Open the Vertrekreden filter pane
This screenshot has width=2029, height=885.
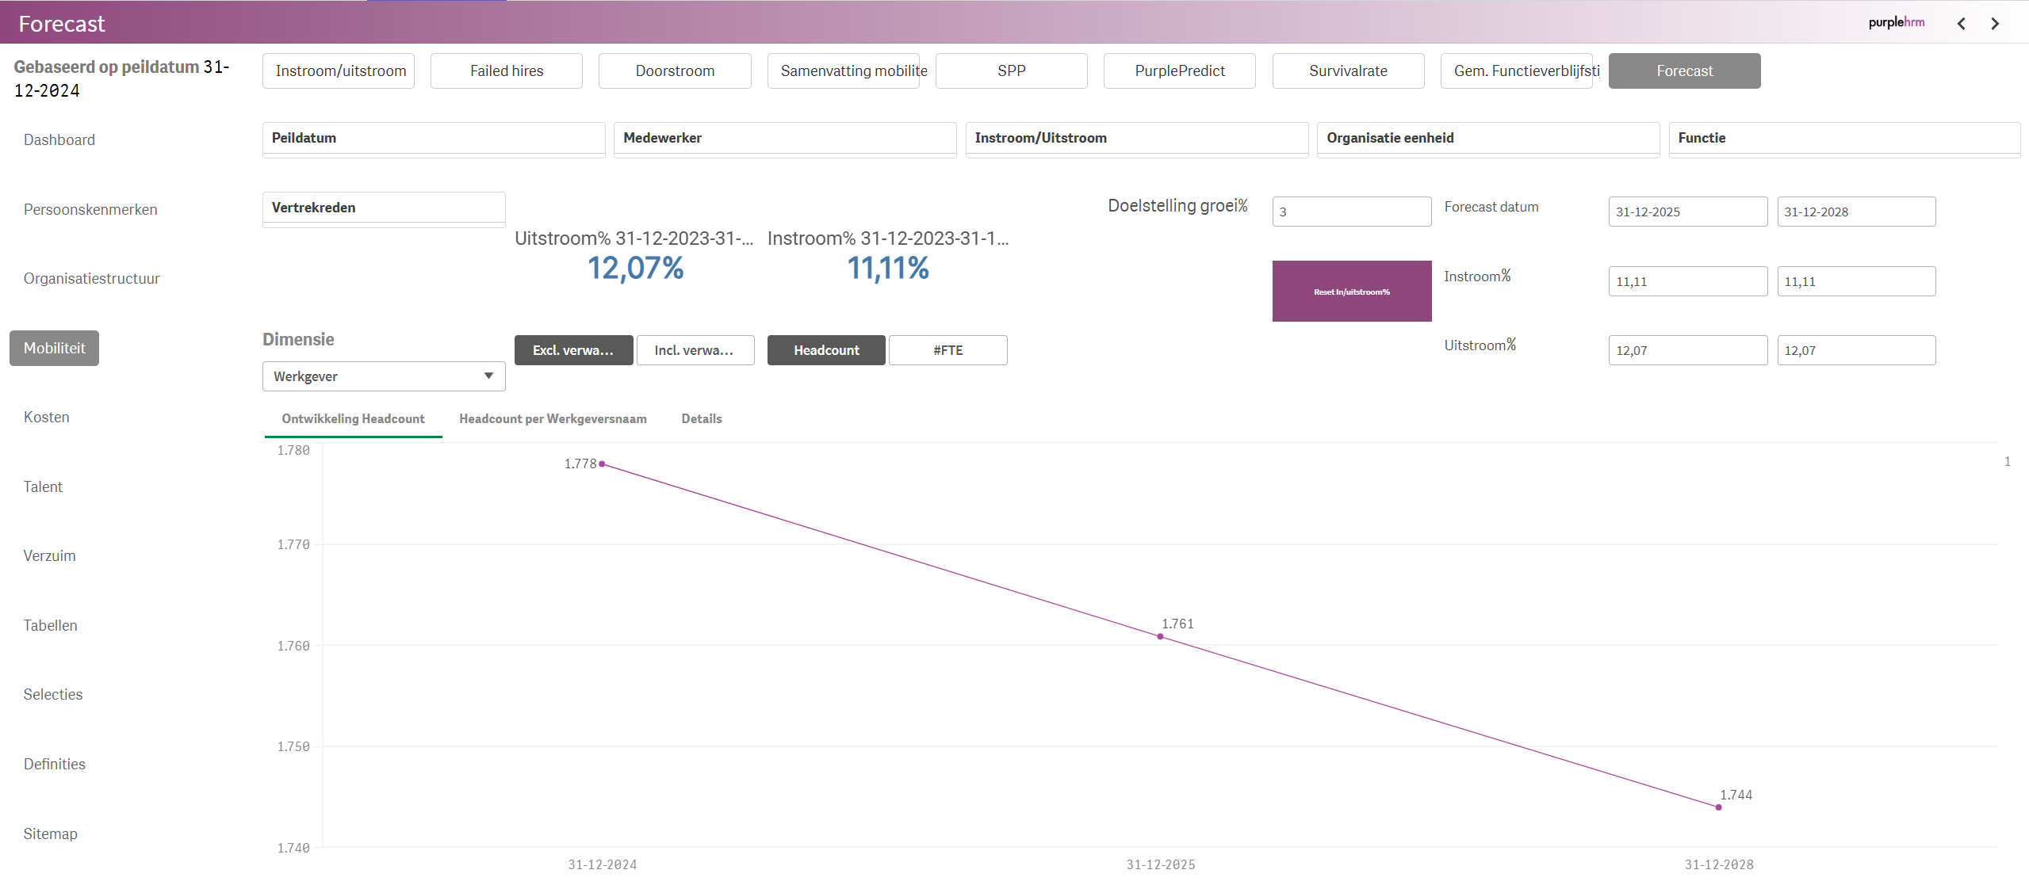384,208
